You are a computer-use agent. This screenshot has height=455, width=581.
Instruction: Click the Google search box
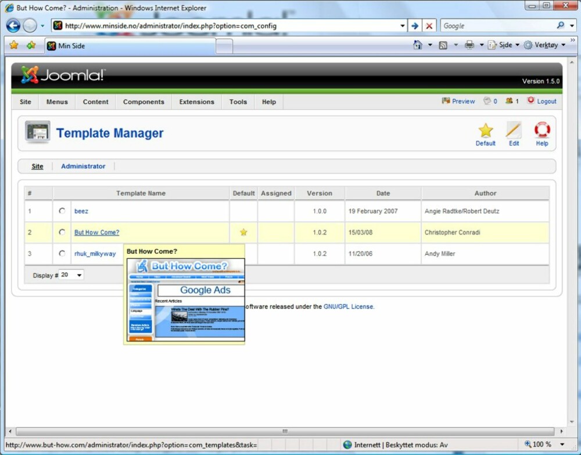(x=498, y=26)
